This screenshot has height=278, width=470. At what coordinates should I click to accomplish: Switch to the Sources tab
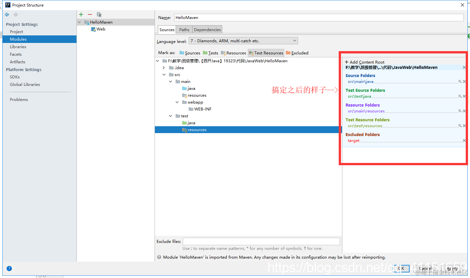point(167,30)
